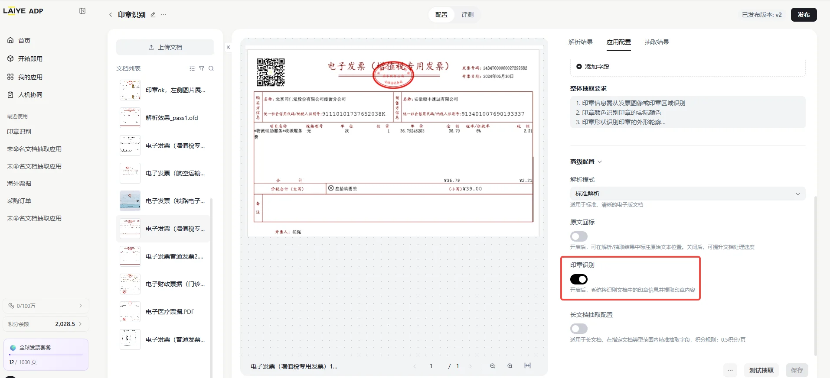
Task: Click the 保存 save button
Action: (797, 370)
